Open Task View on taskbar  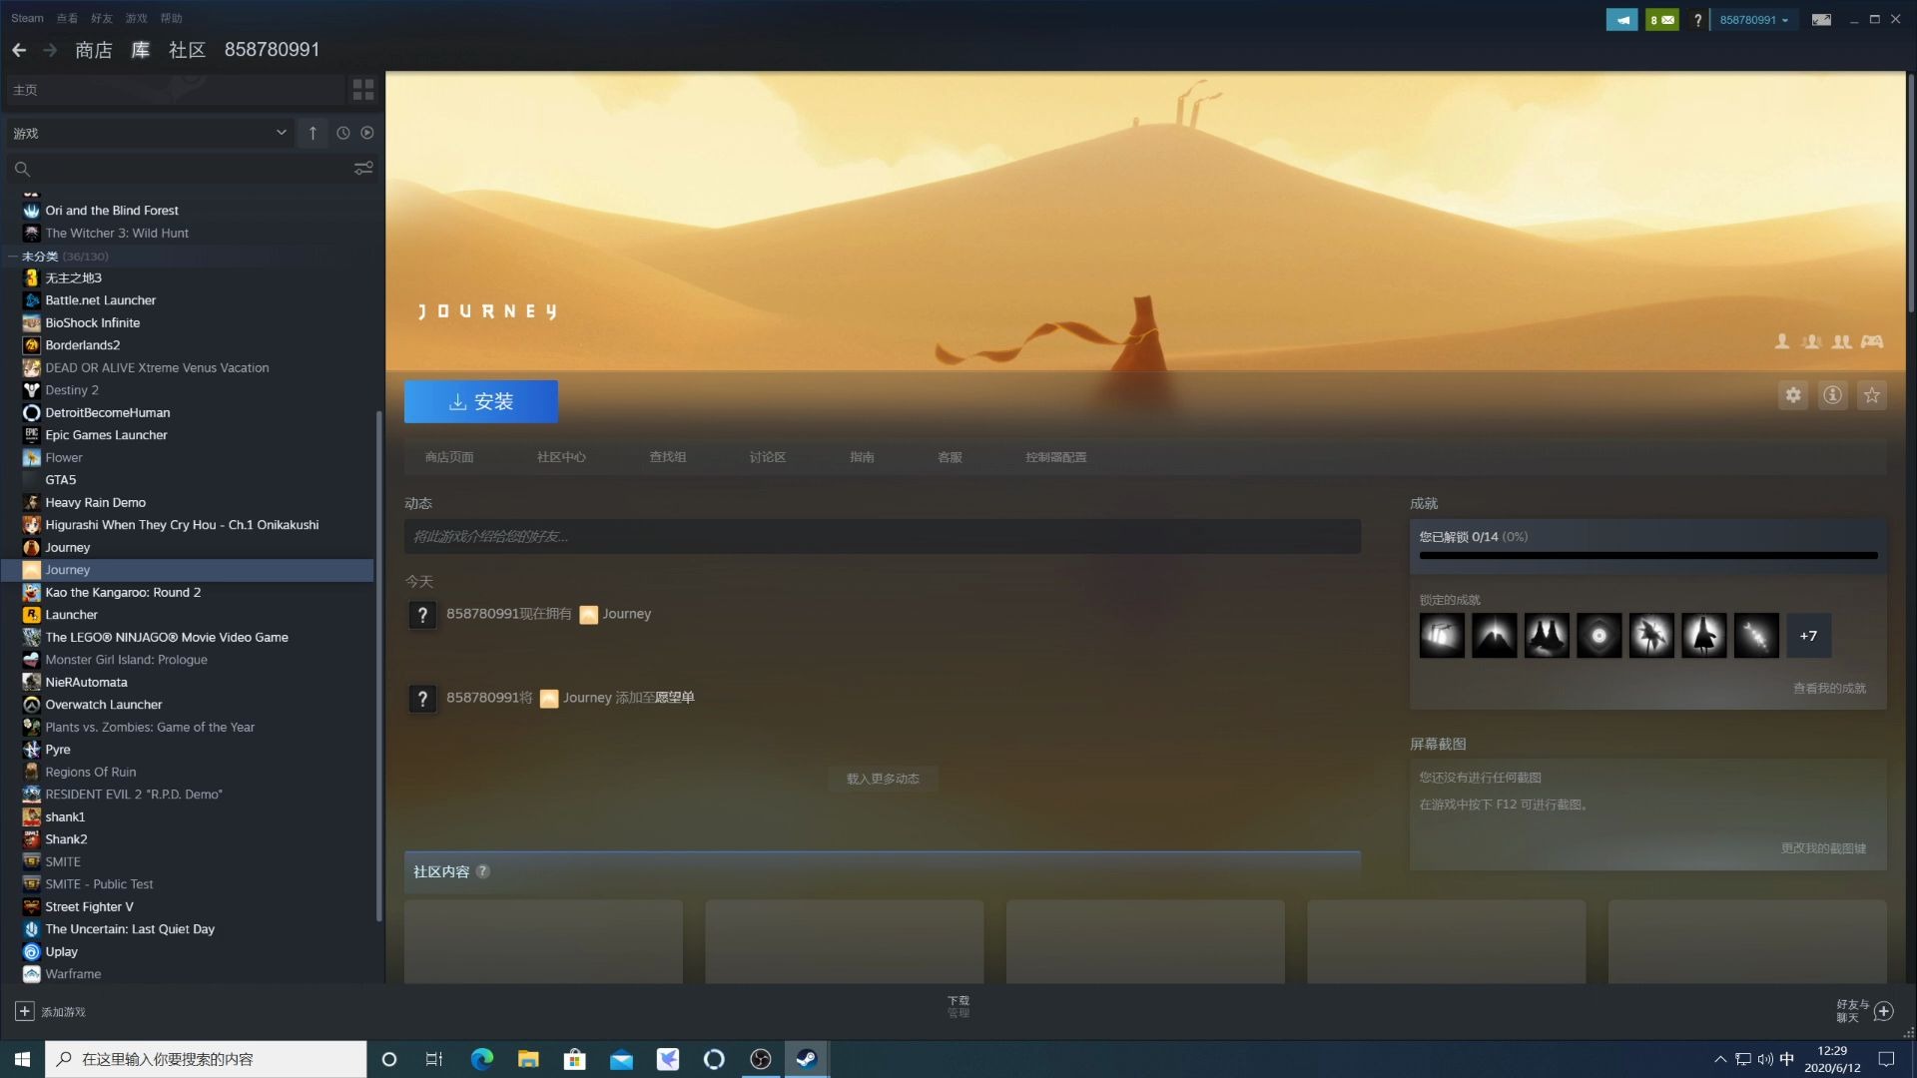point(434,1059)
